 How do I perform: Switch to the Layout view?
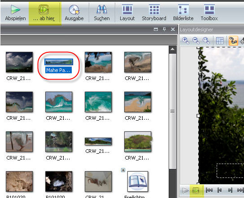point(127,13)
